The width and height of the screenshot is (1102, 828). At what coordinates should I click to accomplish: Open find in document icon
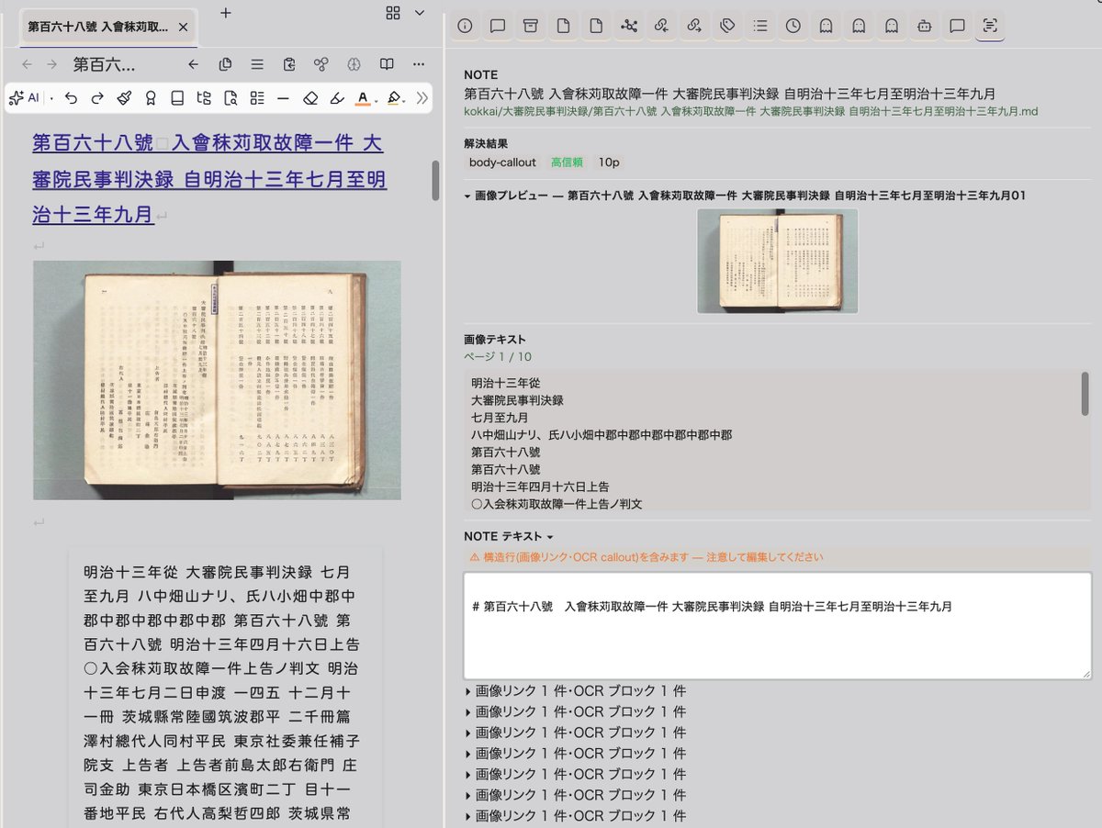pyautogui.click(x=231, y=97)
